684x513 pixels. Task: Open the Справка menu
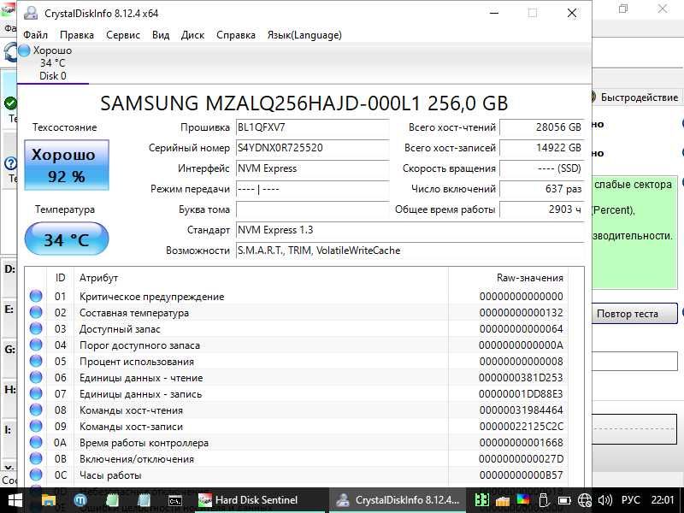(x=236, y=35)
